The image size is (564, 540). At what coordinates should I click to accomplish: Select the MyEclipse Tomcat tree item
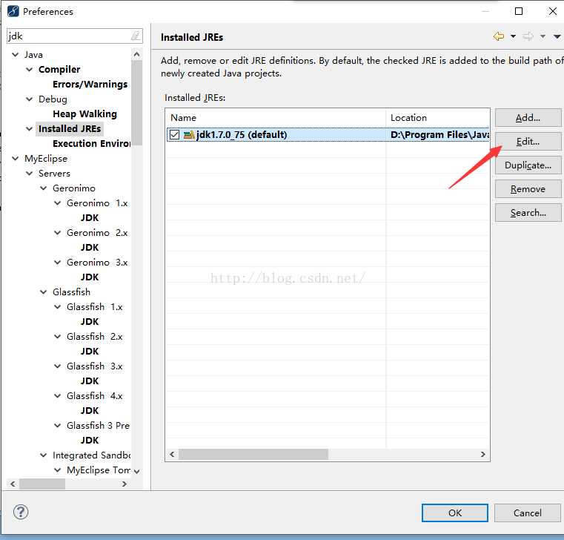(x=99, y=470)
